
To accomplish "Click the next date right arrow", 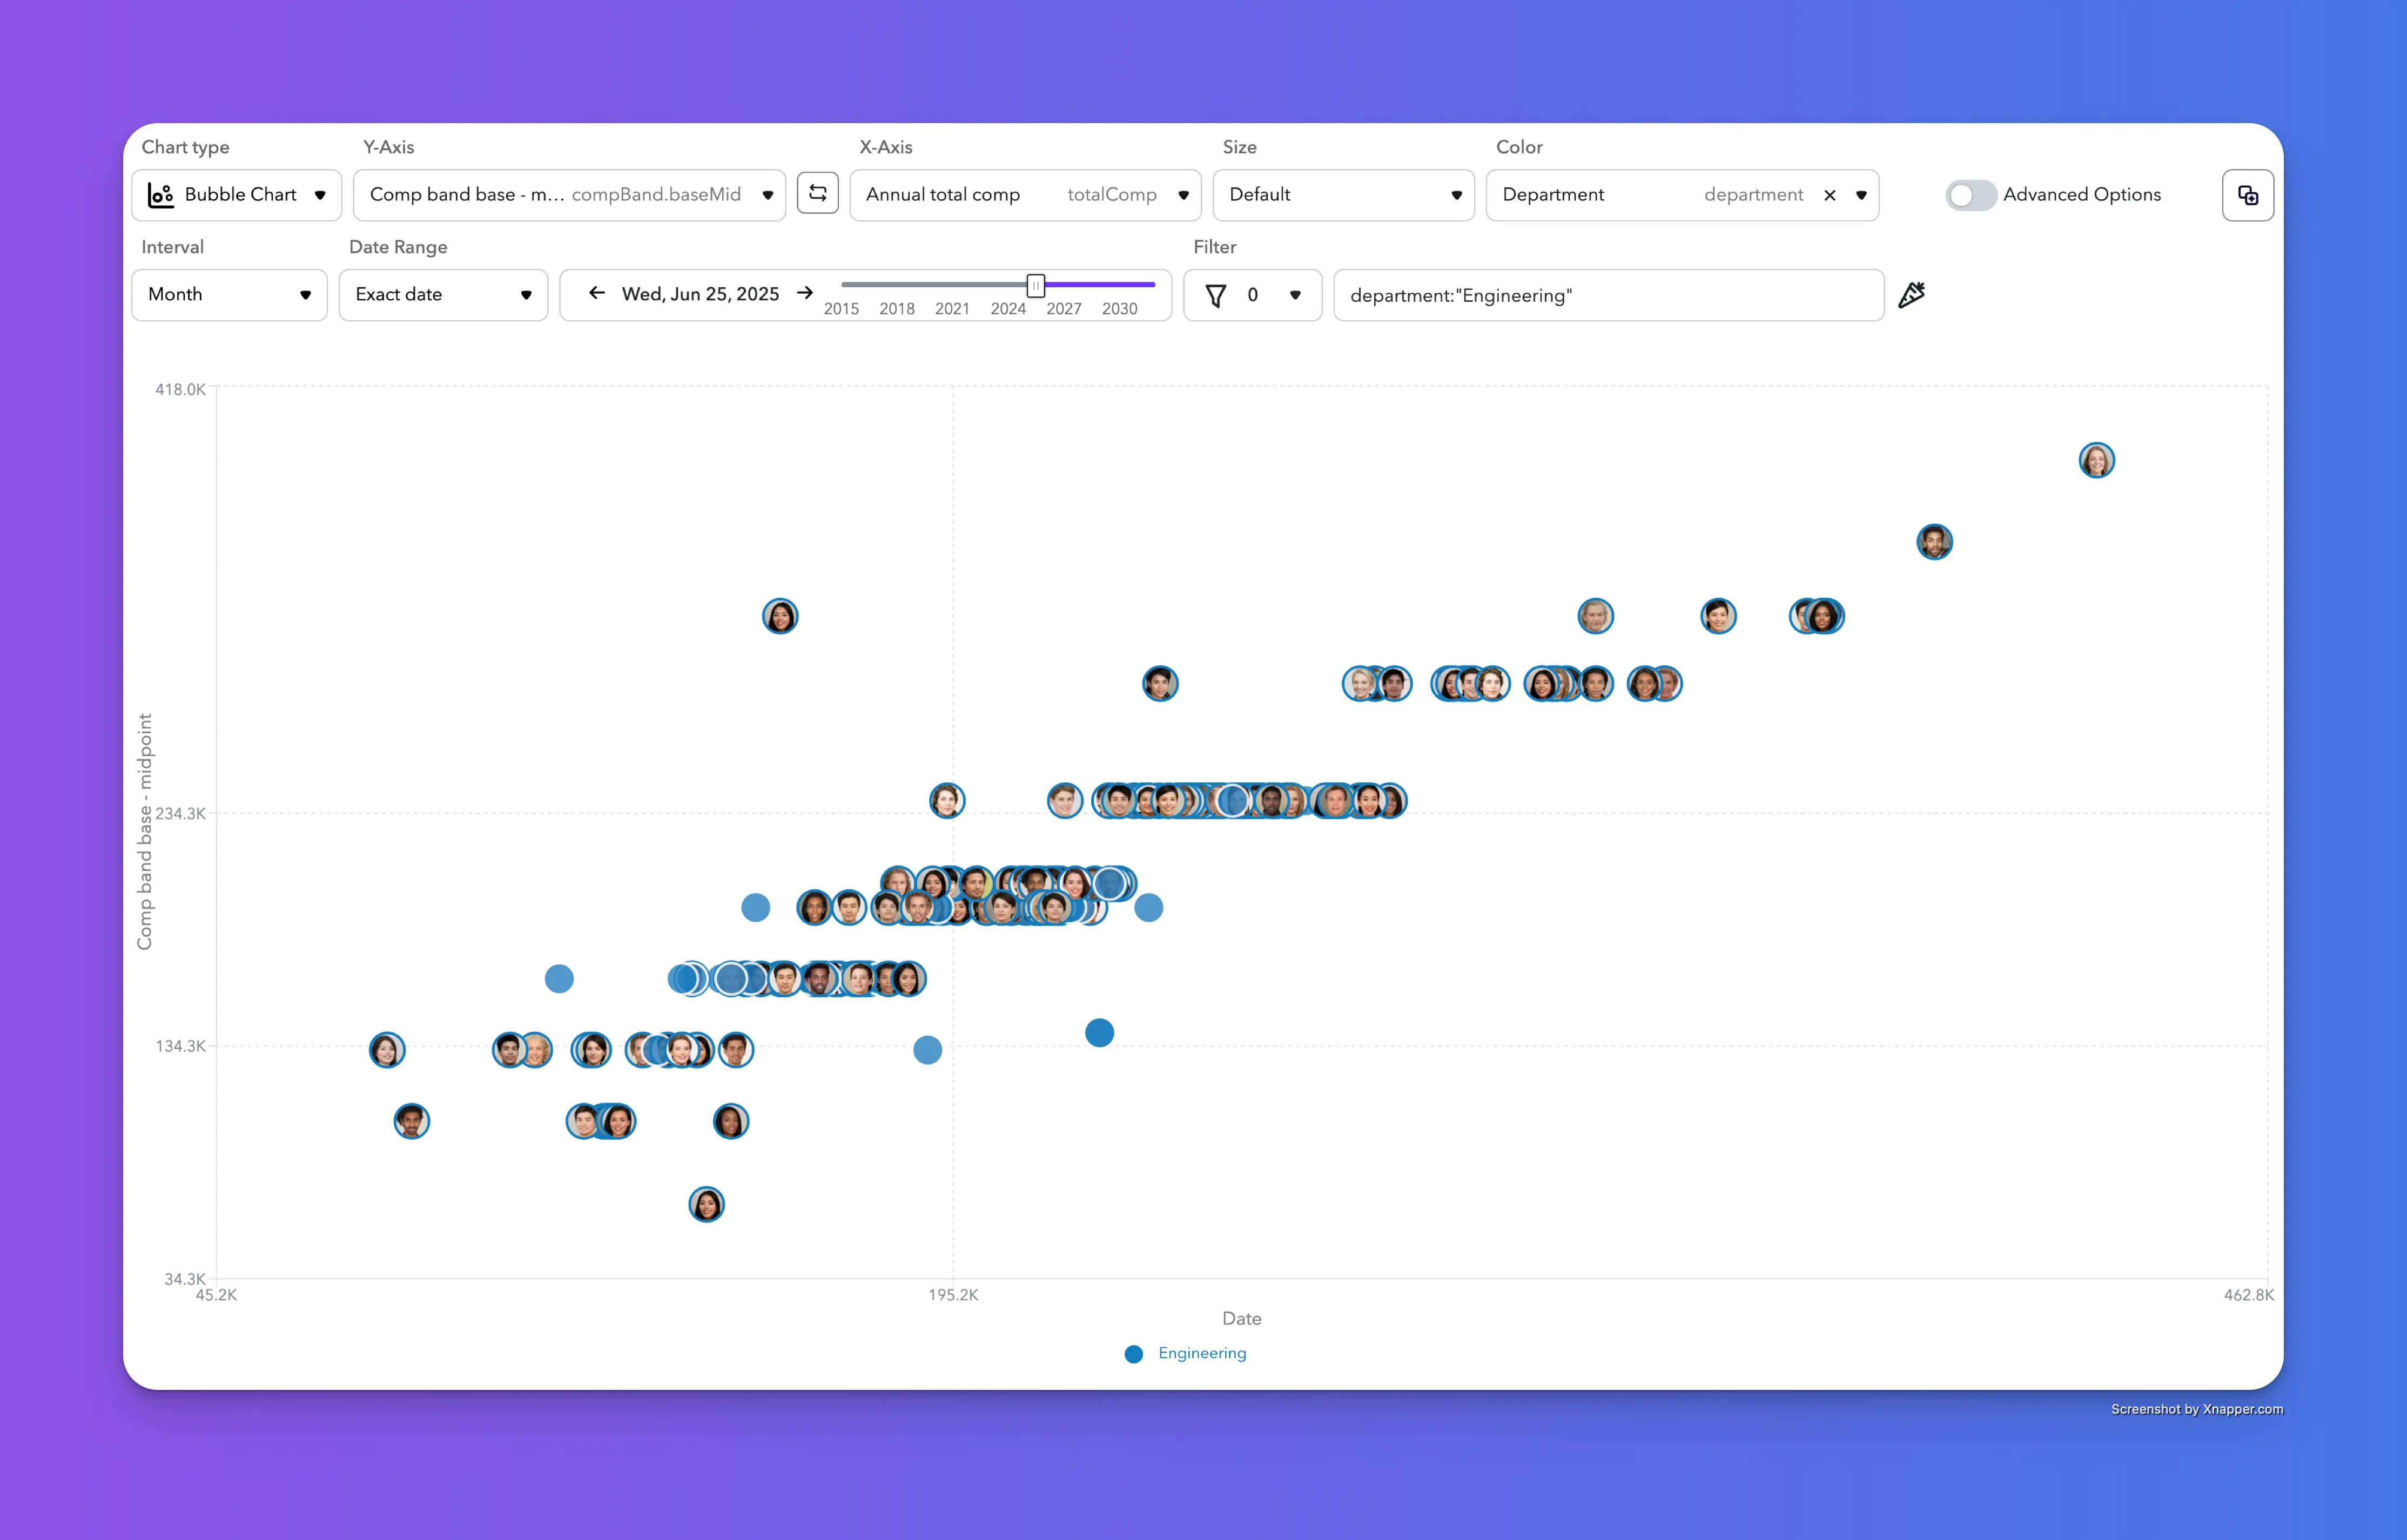I will click(x=804, y=293).
